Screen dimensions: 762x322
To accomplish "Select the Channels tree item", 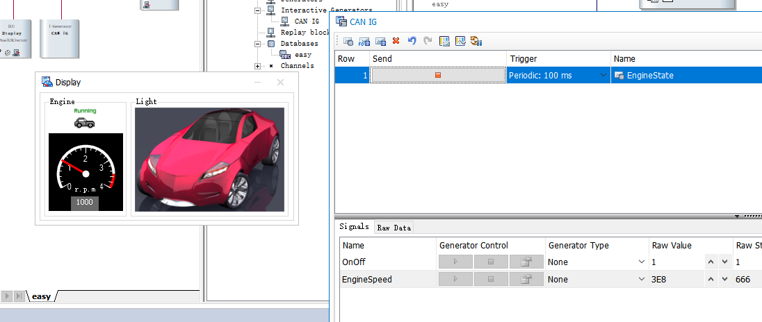I will (297, 66).
